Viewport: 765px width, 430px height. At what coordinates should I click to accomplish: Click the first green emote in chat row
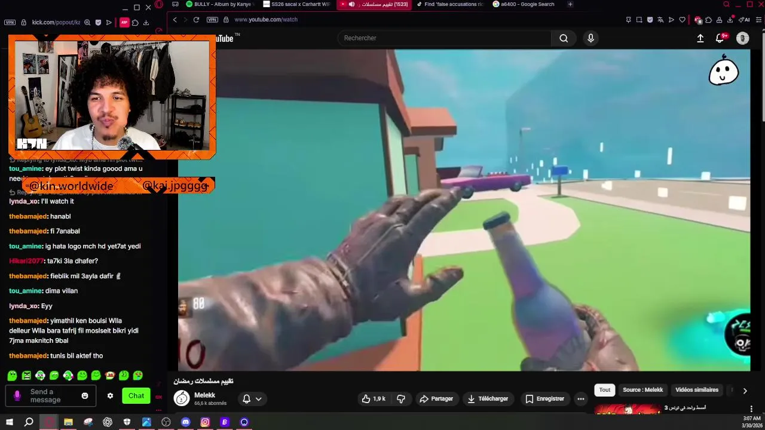pos(12,376)
